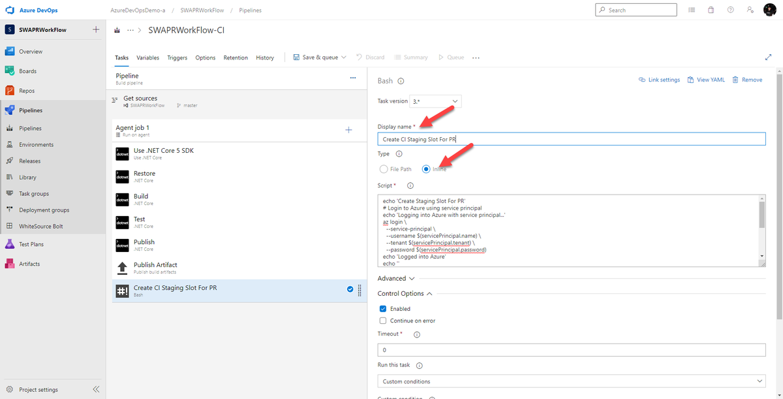Switch to the Retention tab
The height and width of the screenshot is (399, 783).
pos(236,57)
